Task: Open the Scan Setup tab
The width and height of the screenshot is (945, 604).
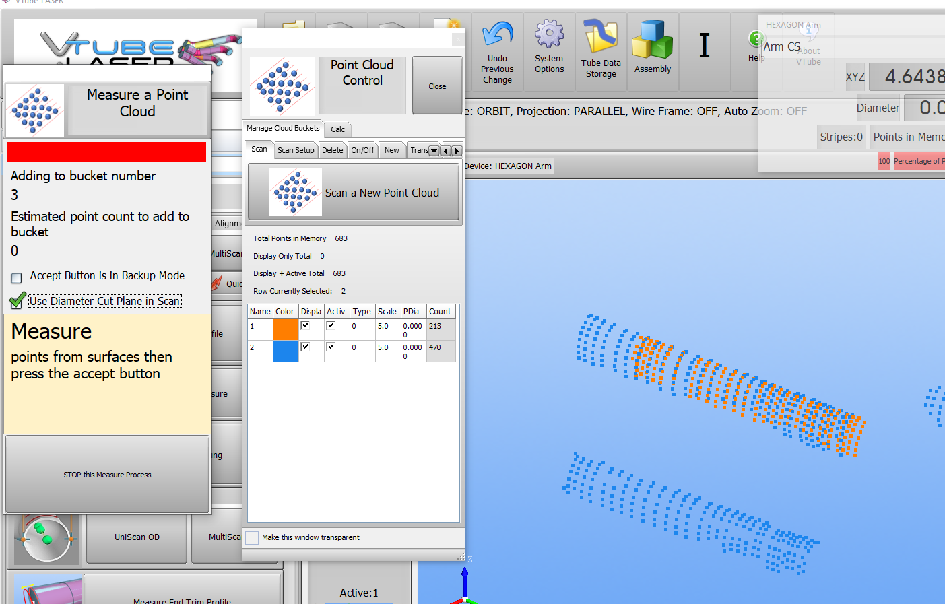Action: pos(296,150)
